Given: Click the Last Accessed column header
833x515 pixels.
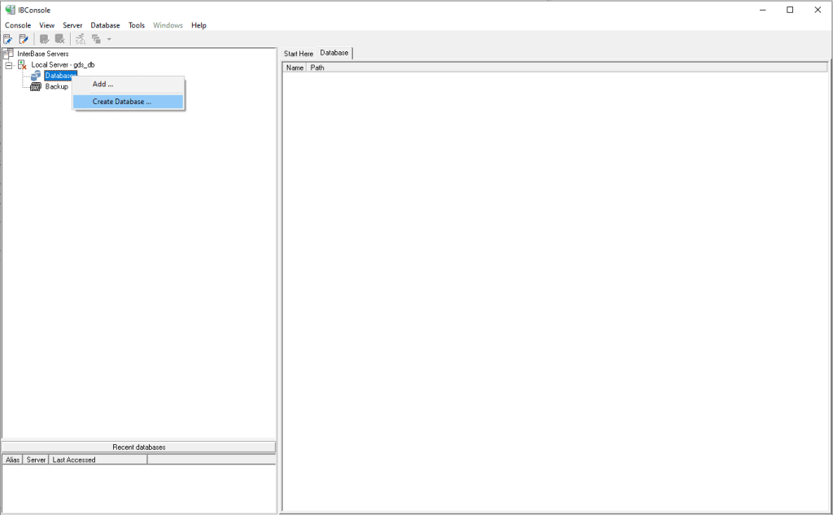Looking at the screenshot, I should [x=98, y=460].
